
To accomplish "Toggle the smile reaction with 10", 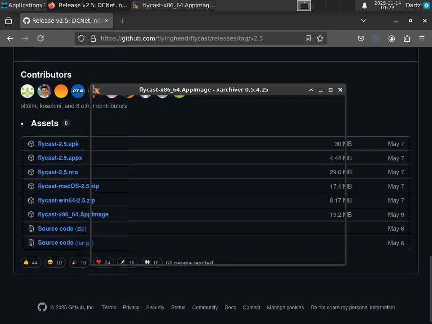I will tap(55, 262).
